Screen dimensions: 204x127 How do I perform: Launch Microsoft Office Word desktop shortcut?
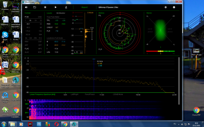click(x=5, y=67)
